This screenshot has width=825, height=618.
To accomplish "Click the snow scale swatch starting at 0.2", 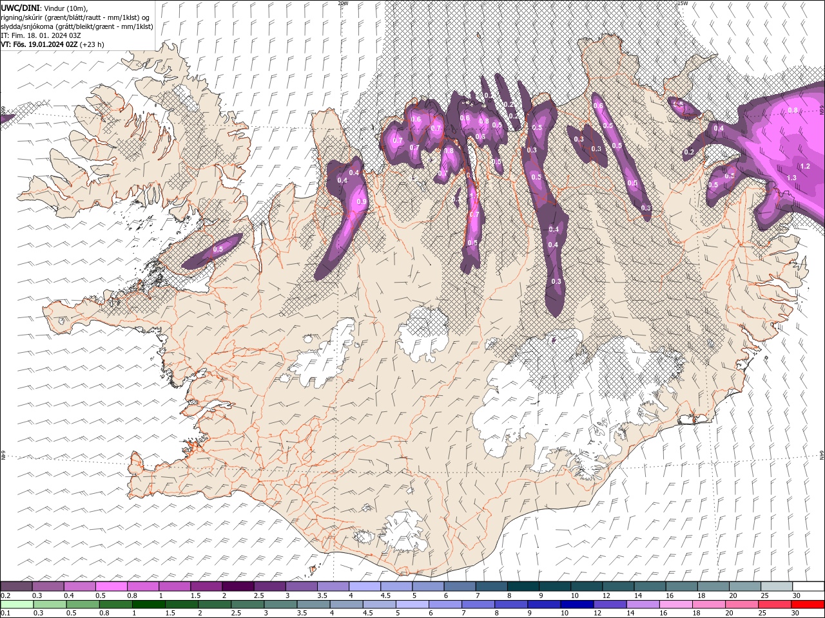I will (x=17, y=586).
